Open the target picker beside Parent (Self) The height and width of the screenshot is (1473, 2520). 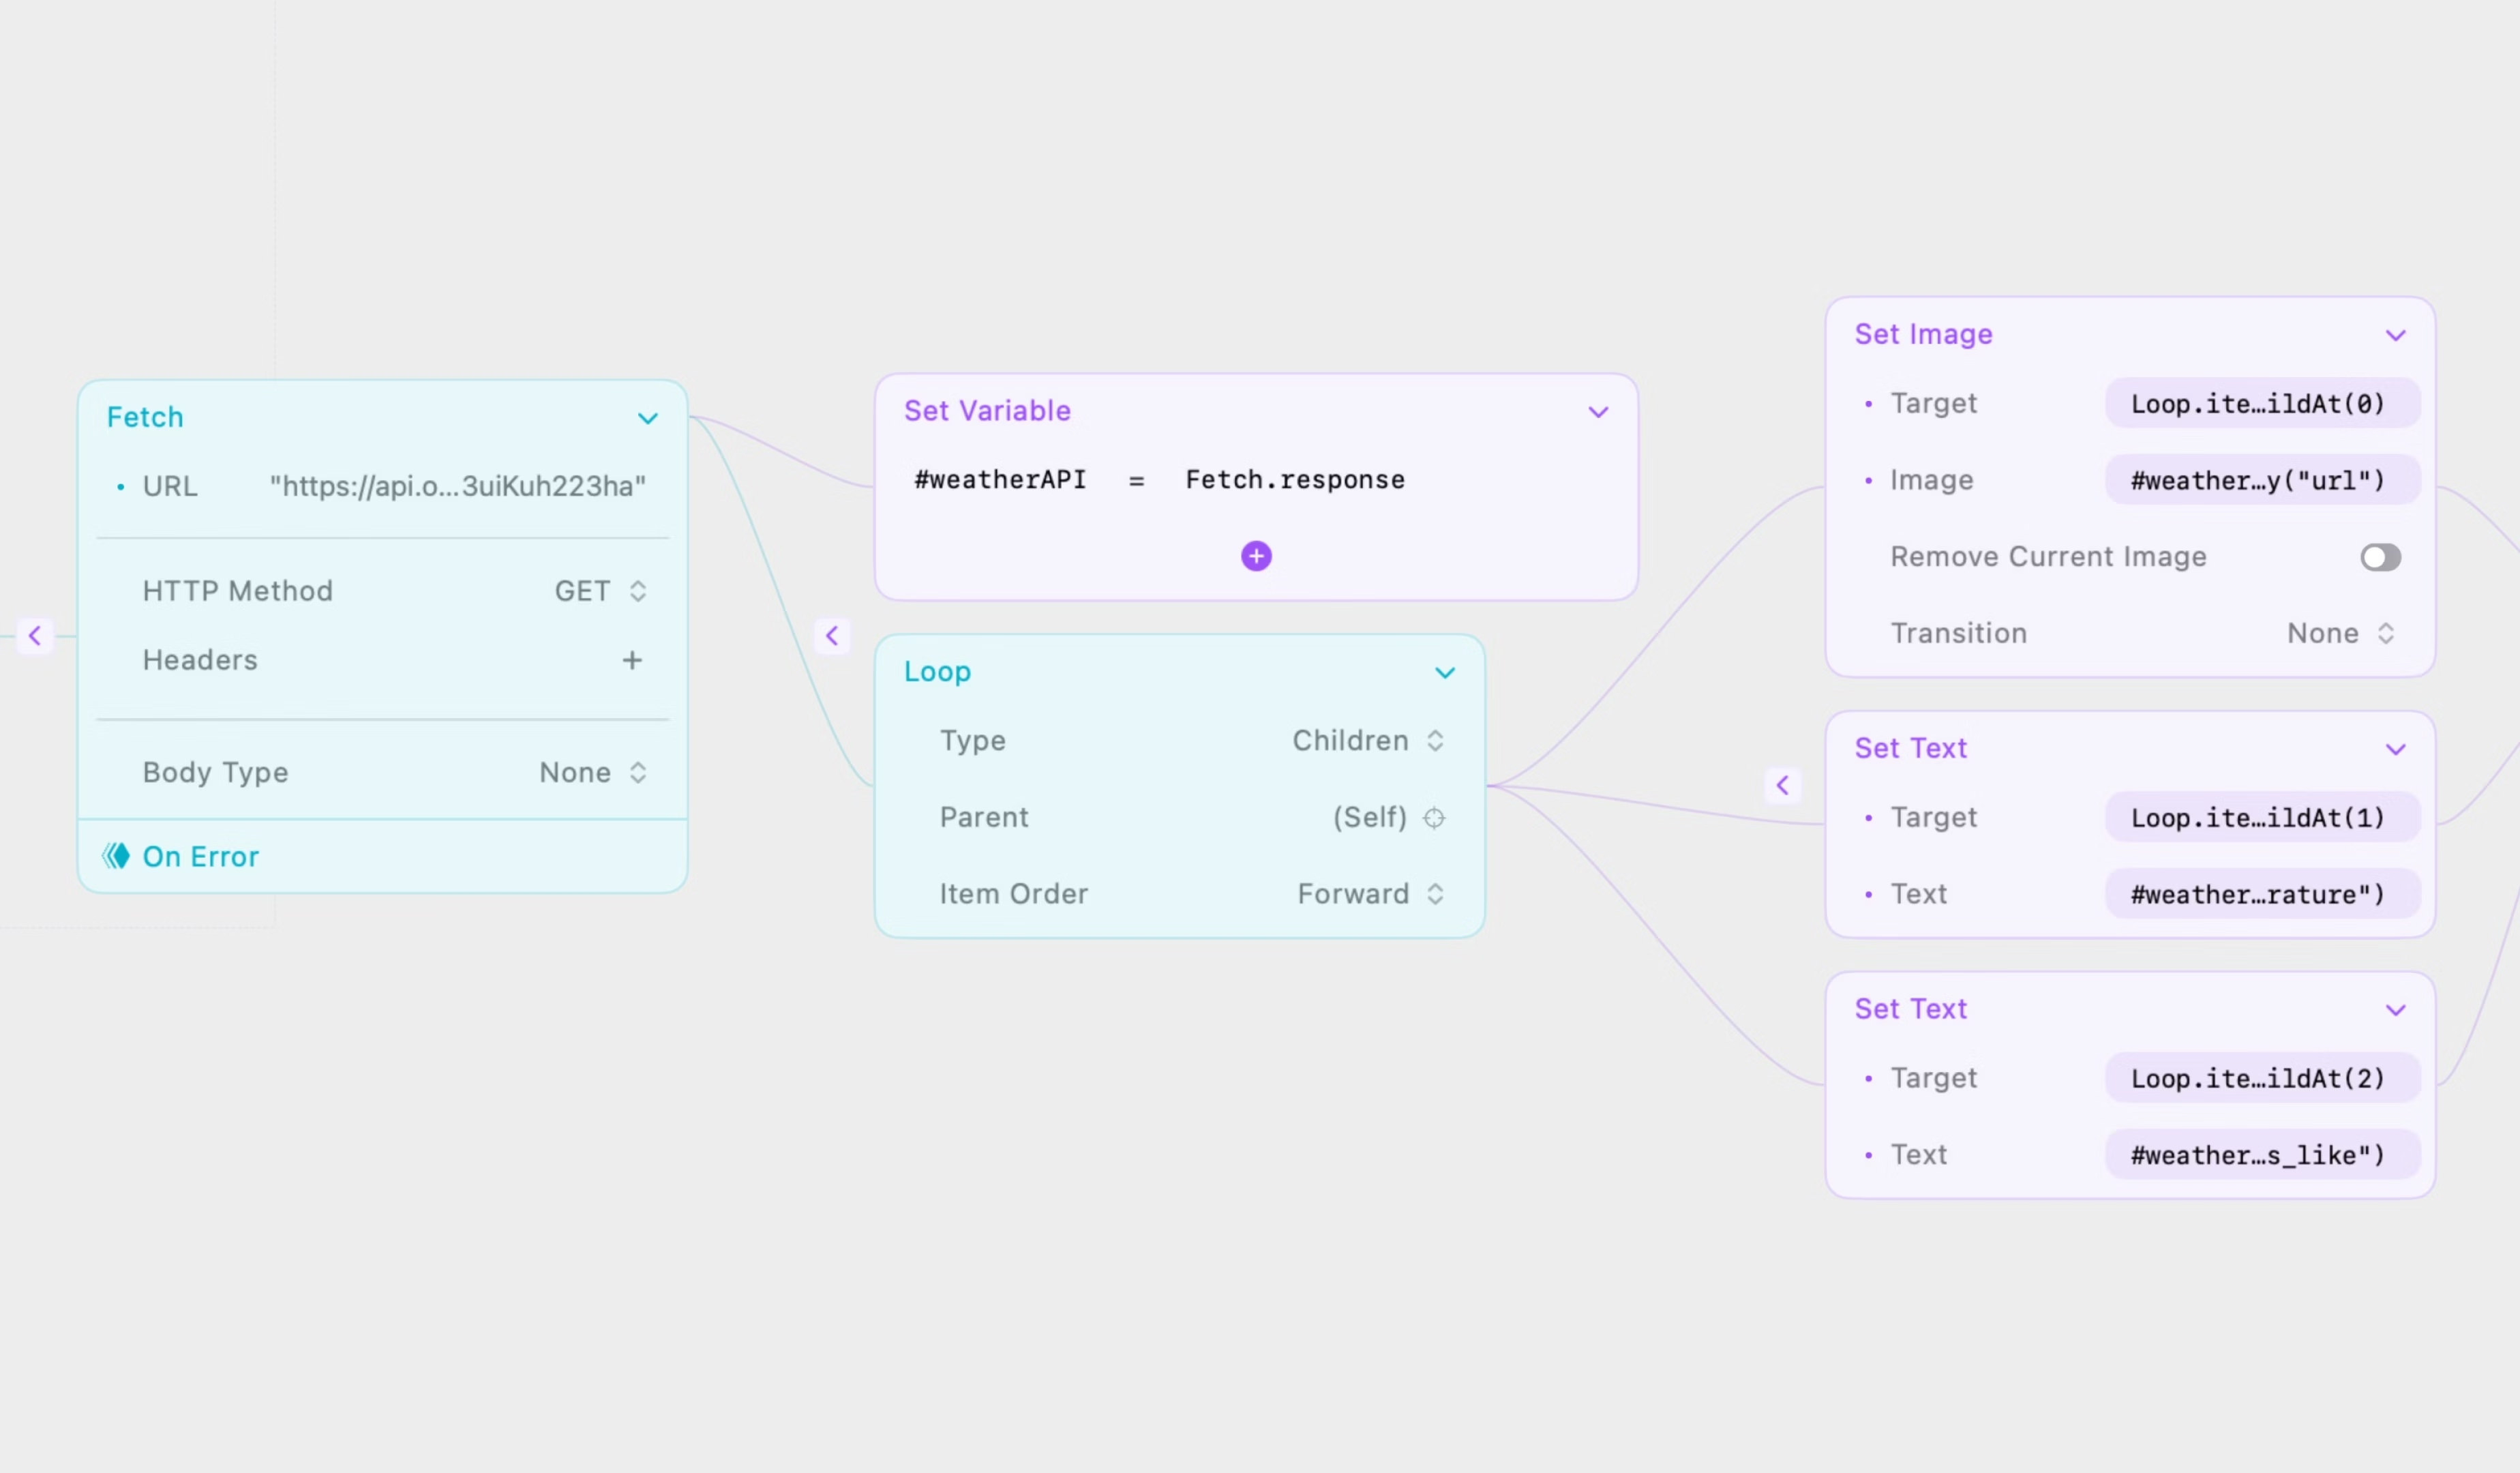click(x=1436, y=817)
